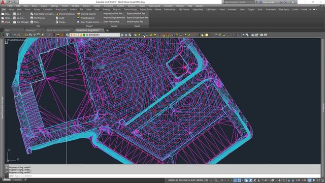Run Drawing Cleanup
Screen dimensions: 325x183
66,14
